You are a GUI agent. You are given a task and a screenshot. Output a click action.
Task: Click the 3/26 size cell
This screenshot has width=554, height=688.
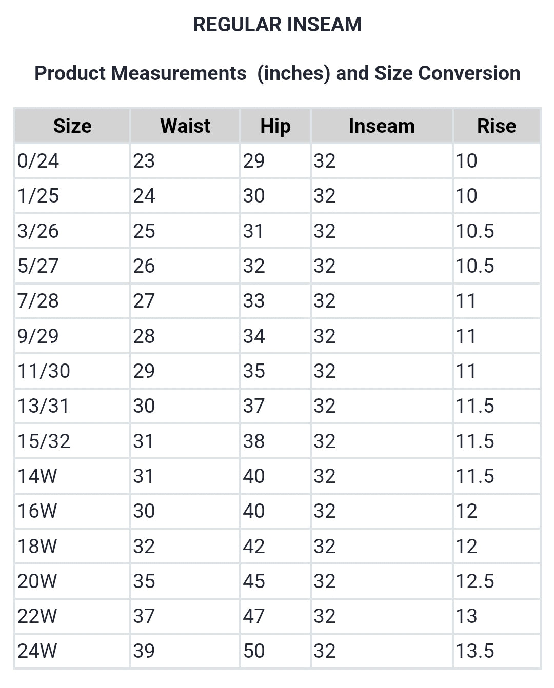pos(38,231)
